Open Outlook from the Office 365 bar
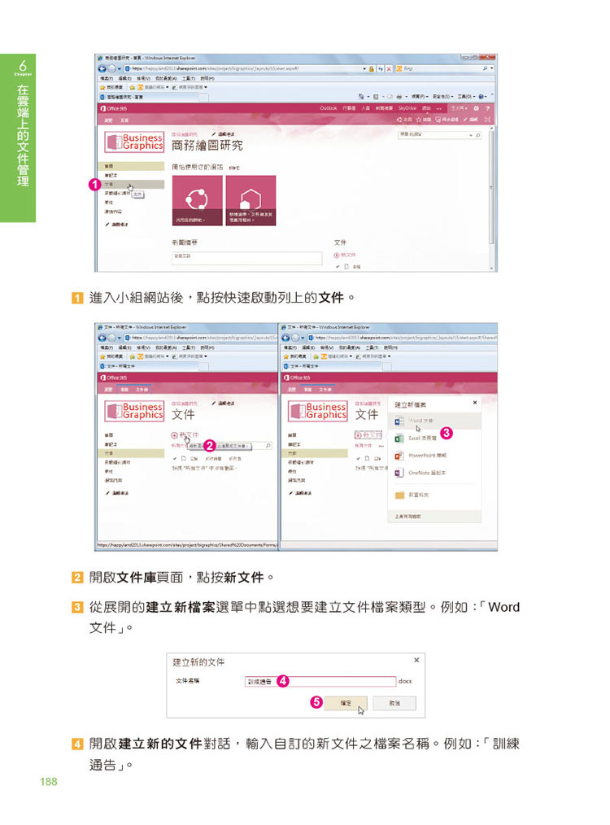The image size is (610, 825). tap(328, 107)
